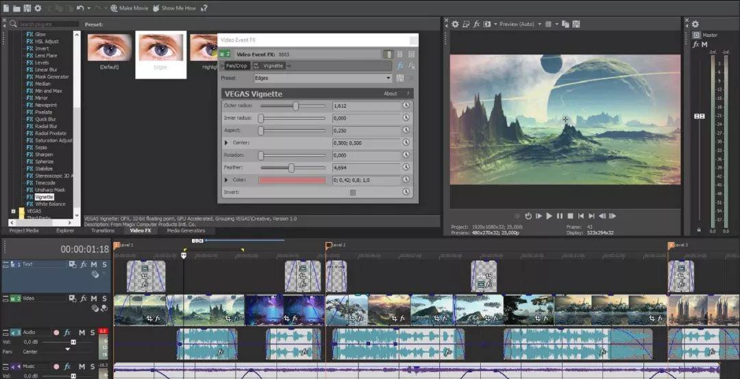Open the Show Me How tutorials
Viewport: 740px width, 379px height.
pyautogui.click(x=174, y=8)
